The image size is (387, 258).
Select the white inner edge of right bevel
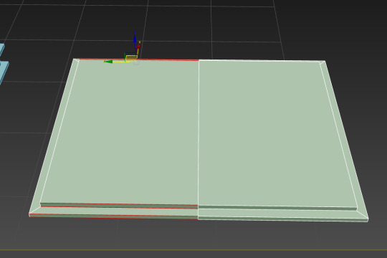338,133
